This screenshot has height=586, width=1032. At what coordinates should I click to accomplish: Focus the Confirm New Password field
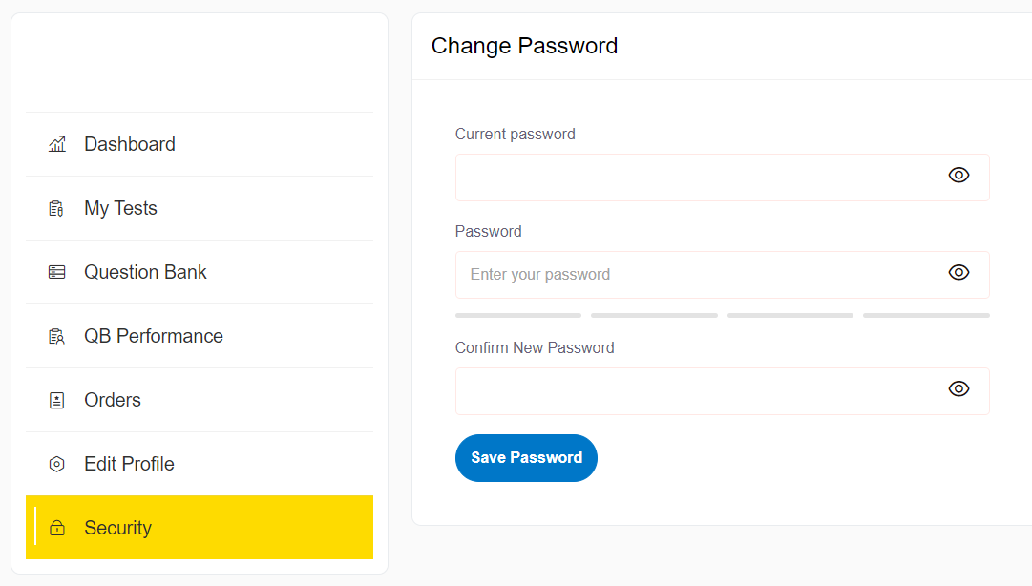697,391
